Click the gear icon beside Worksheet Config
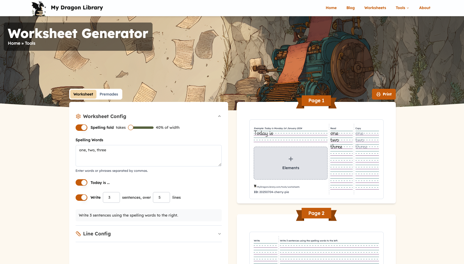The height and width of the screenshot is (264, 464). [x=78, y=116]
